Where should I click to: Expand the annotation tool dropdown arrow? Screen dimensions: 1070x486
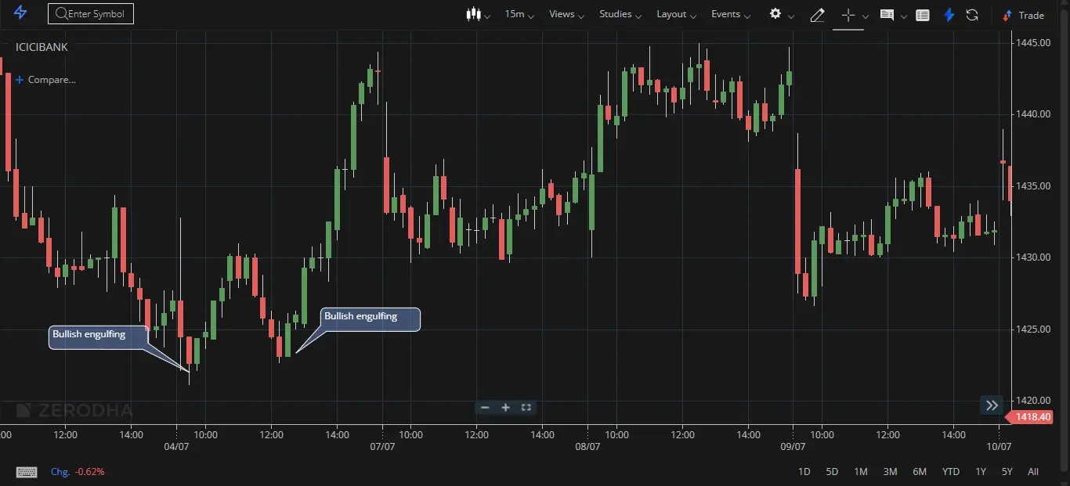click(904, 16)
